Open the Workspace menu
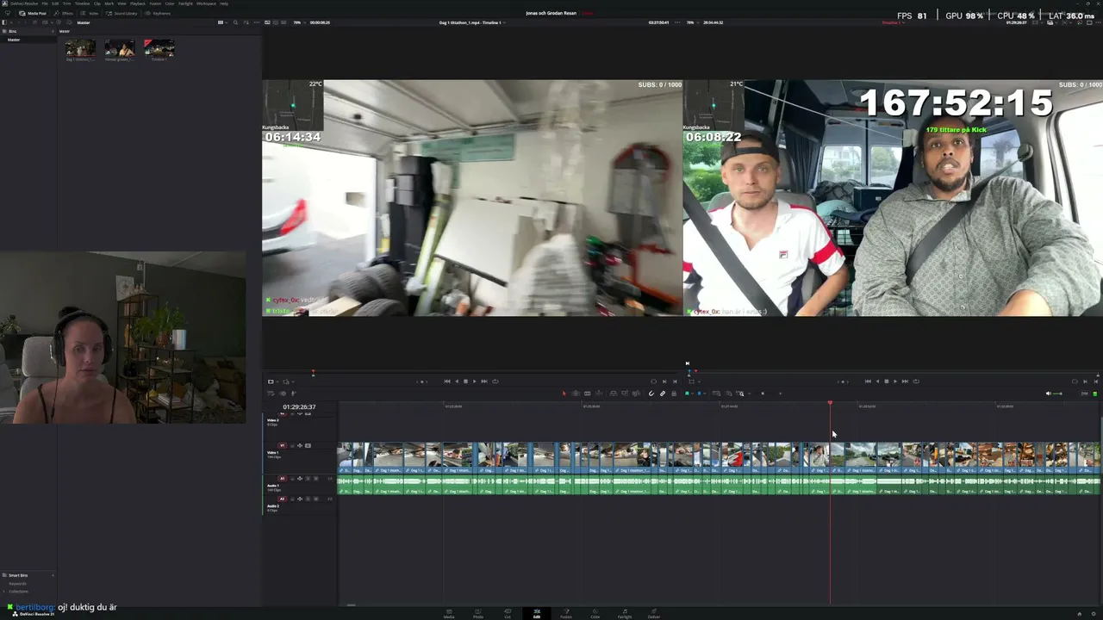The width and height of the screenshot is (1103, 620). pyautogui.click(x=206, y=3)
